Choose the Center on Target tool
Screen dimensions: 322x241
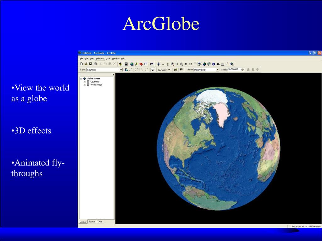click(x=177, y=64)
